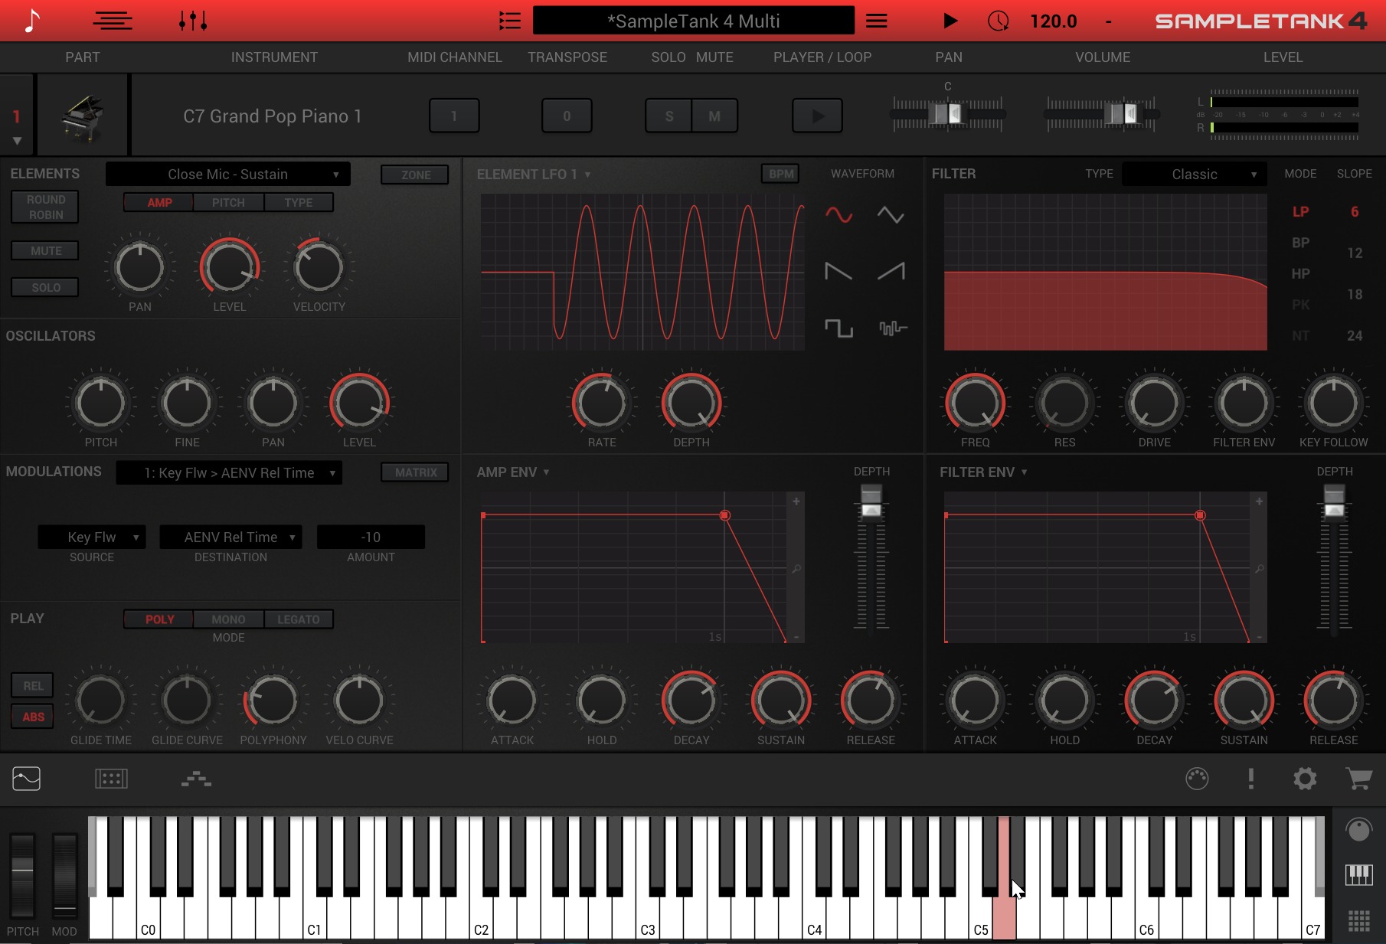This screenshot has width=1386, height=944.
Task: Start playback with the top play button
Action: click(x=950, y=21)
